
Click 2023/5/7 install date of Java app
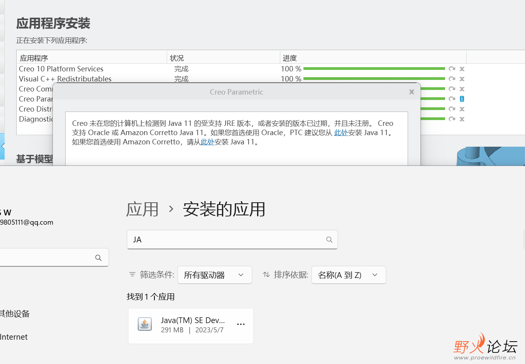click(209, 330)
